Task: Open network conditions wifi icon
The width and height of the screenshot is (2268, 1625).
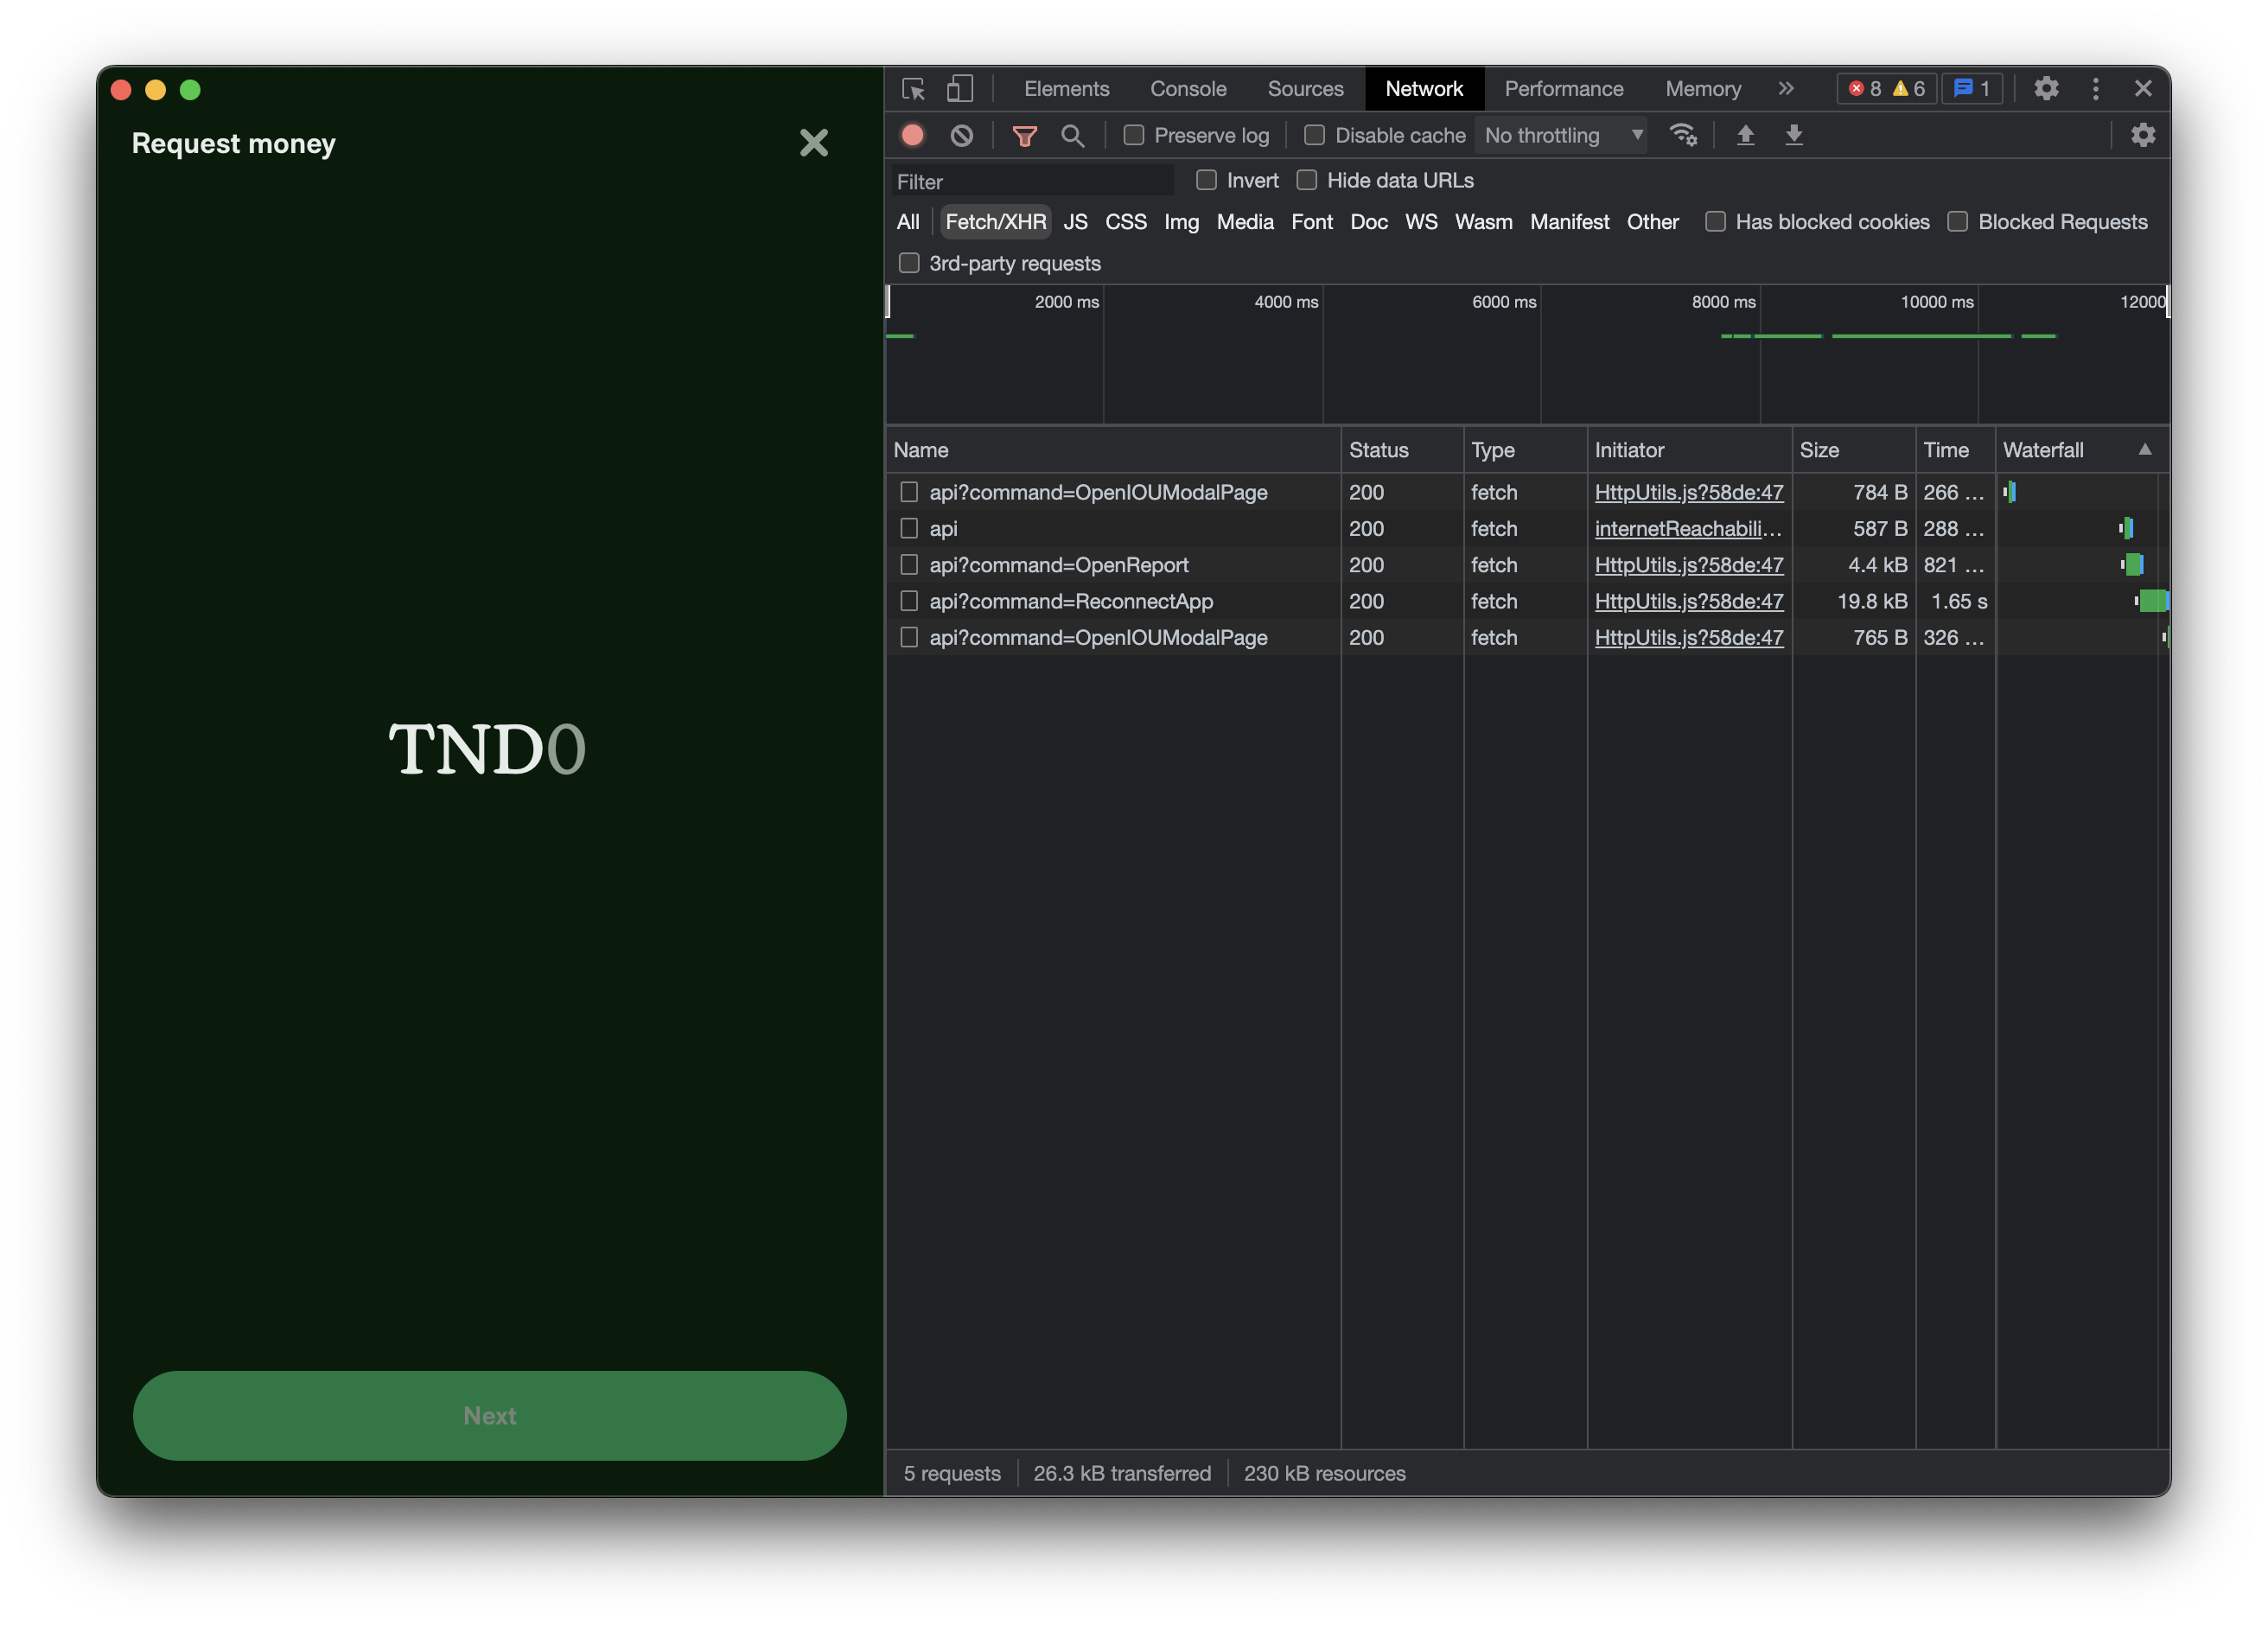Action: pos(1683,135)
